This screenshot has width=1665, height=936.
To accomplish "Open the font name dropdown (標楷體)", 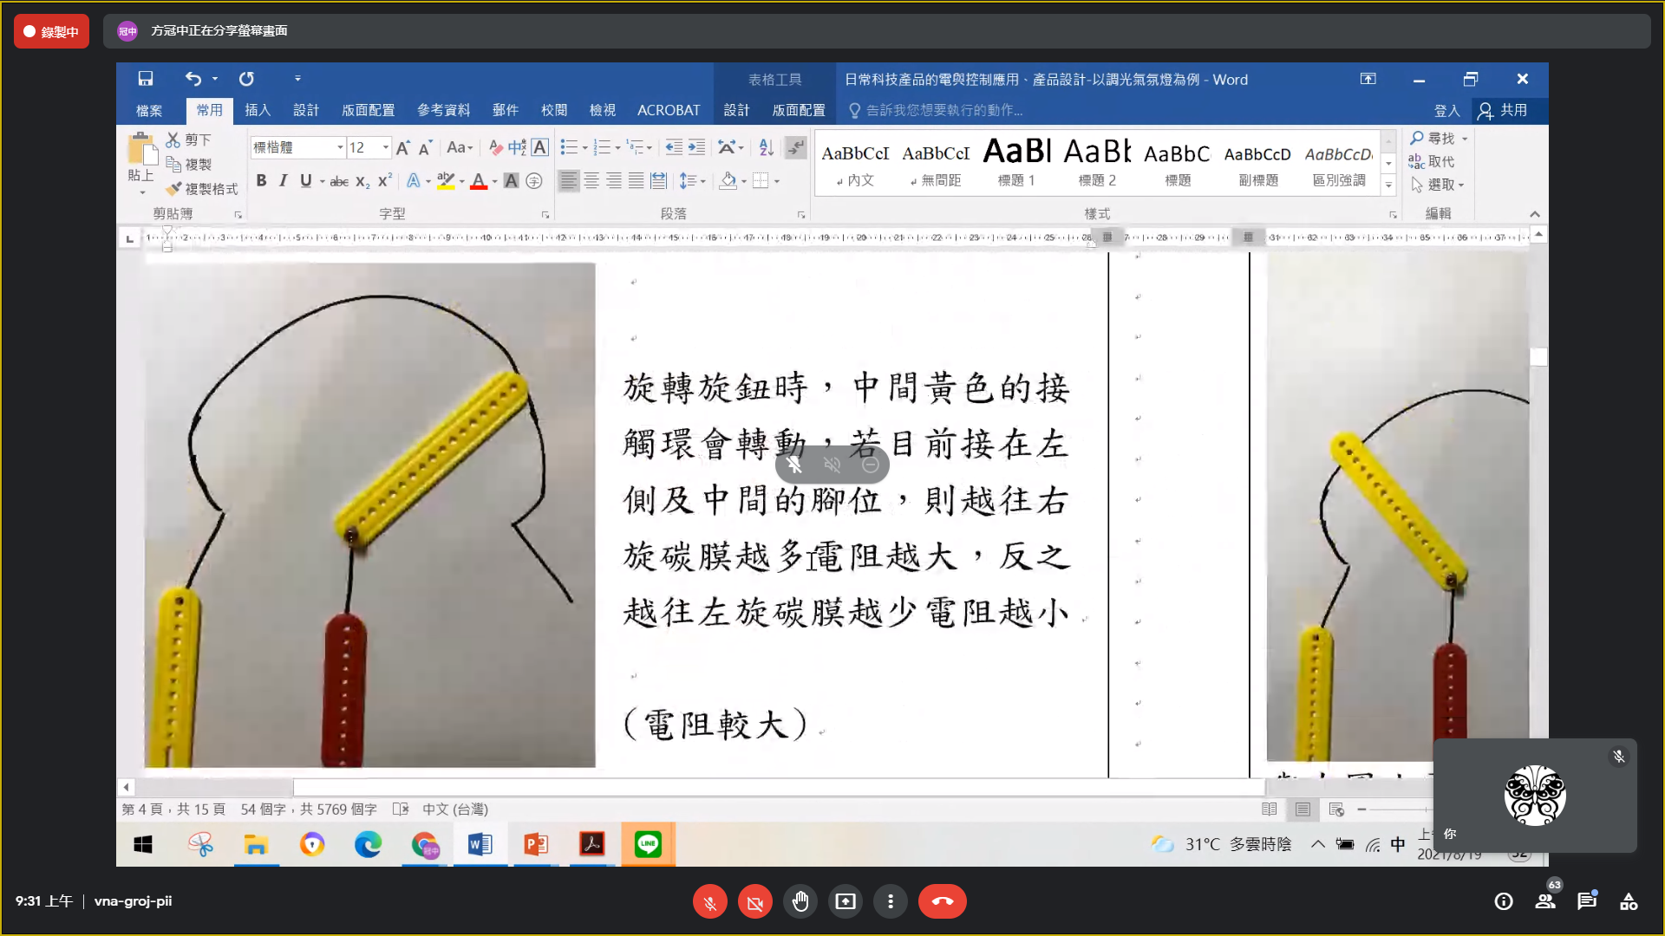I will pos(340,147).
